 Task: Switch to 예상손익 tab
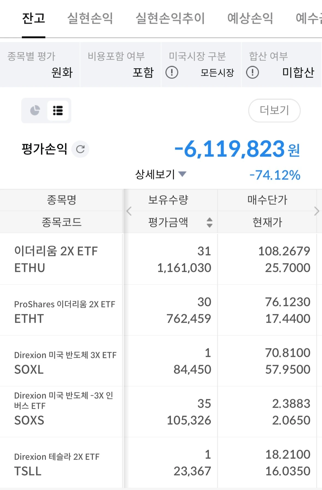pos(250,19)
